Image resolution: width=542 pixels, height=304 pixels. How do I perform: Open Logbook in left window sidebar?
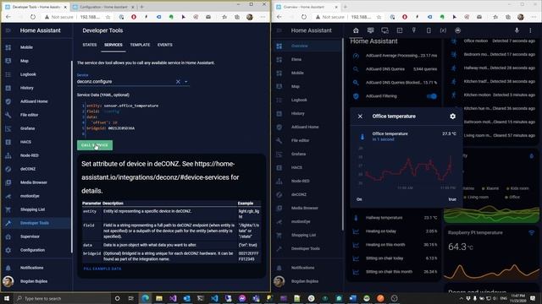(36, 74)
